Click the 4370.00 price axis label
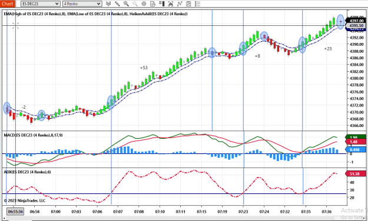Screen dimensions: 368x221 coord(356,112)
